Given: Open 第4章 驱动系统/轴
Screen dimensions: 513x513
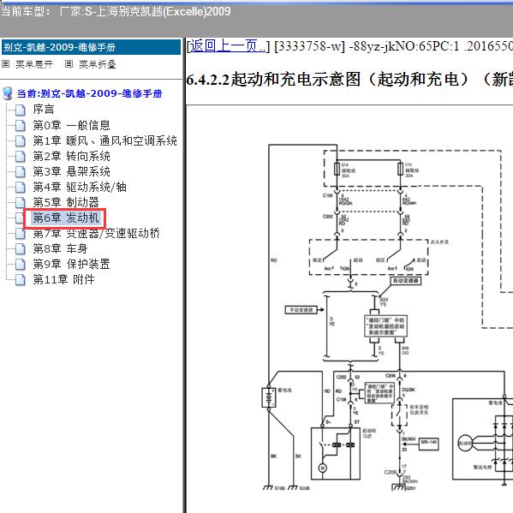Looking at the screenshot, I should click(80, 187).
